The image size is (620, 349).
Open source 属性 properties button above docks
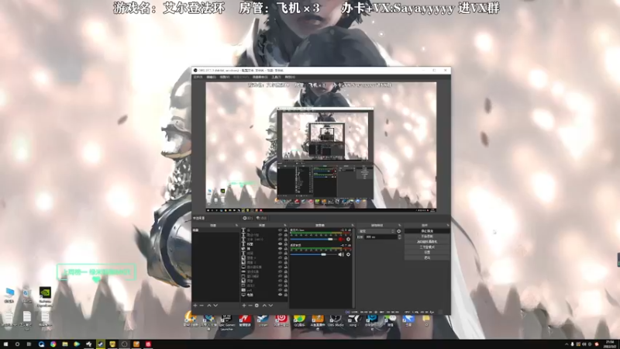click(x=248, y=218)
